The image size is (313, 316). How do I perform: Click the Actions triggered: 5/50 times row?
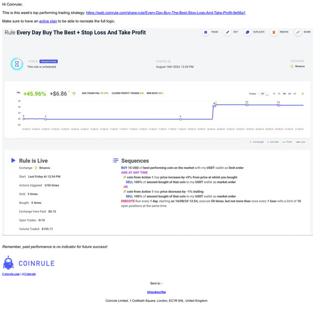39,185
